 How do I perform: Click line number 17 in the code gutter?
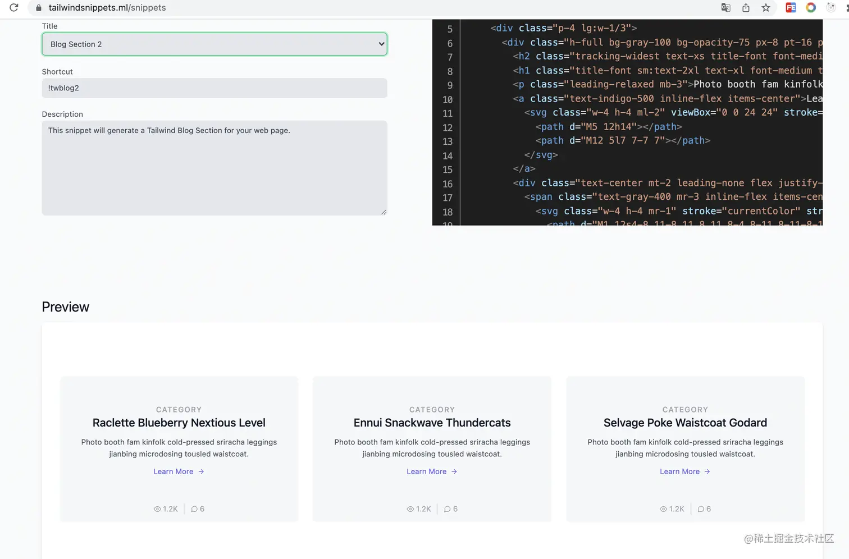pyautogui.click(x=448, y=198)
